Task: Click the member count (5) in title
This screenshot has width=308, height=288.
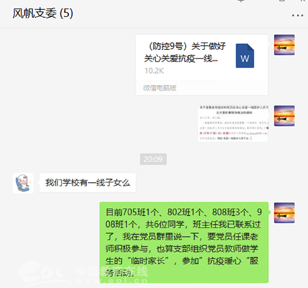Action: click(x=66, y=13)
